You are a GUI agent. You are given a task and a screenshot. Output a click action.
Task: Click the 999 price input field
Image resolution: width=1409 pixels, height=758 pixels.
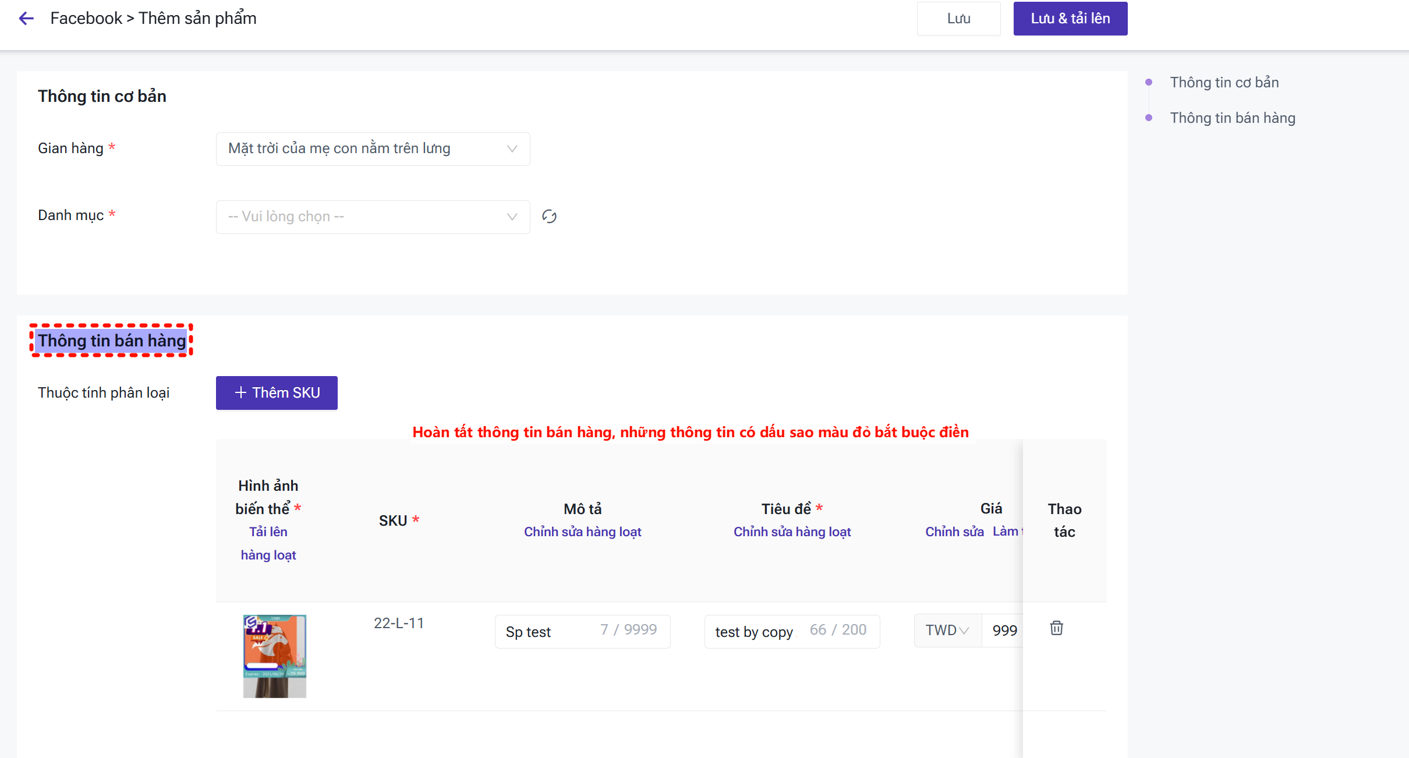tap(1003, 631)
